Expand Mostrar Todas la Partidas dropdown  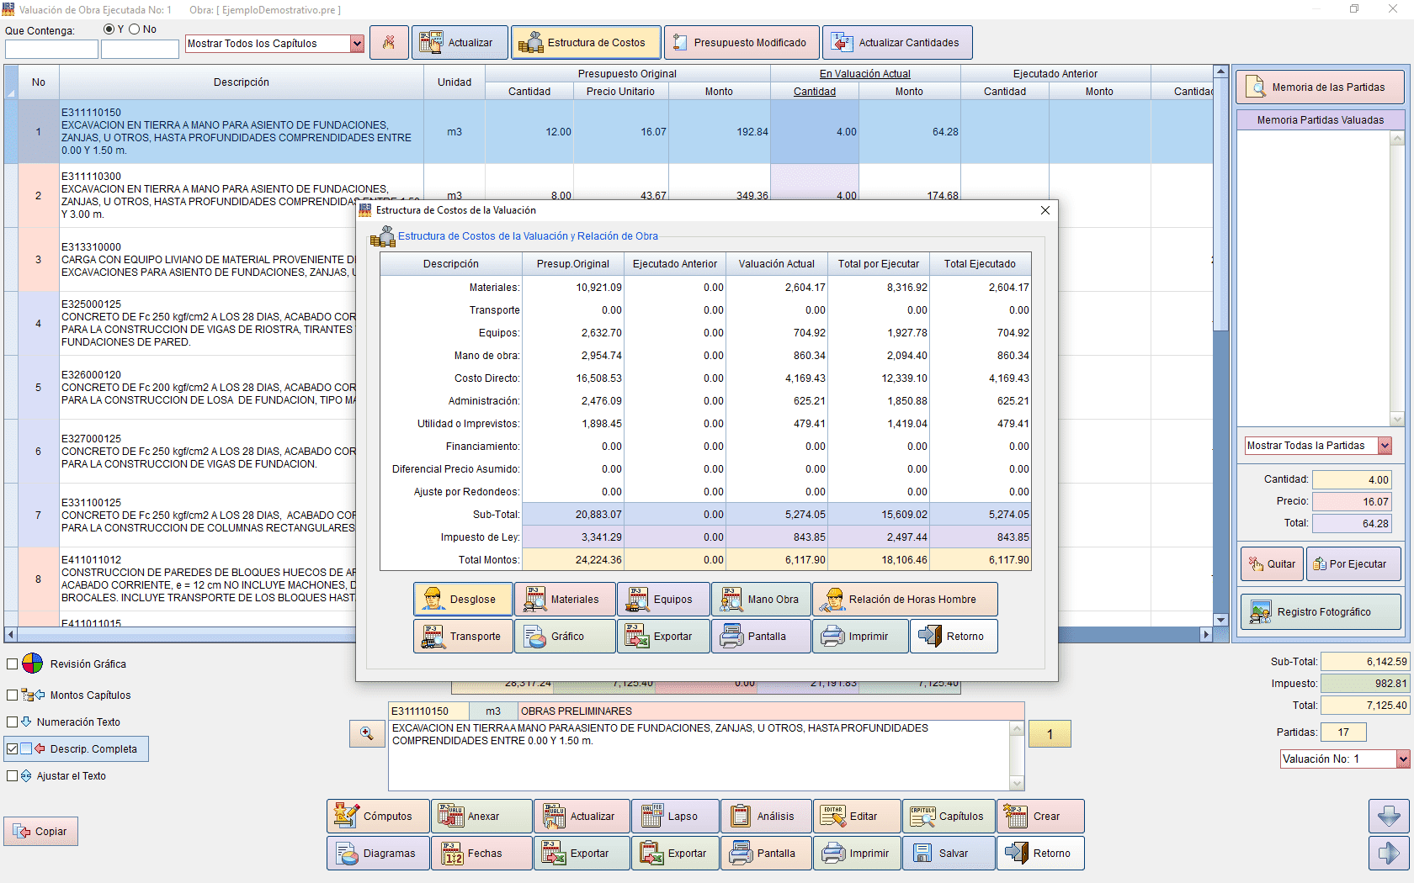coord(1385,446)
